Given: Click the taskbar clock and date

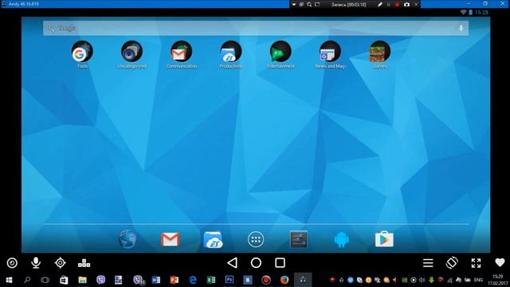Looking at the screenshot, I should [x=497, y=280].
